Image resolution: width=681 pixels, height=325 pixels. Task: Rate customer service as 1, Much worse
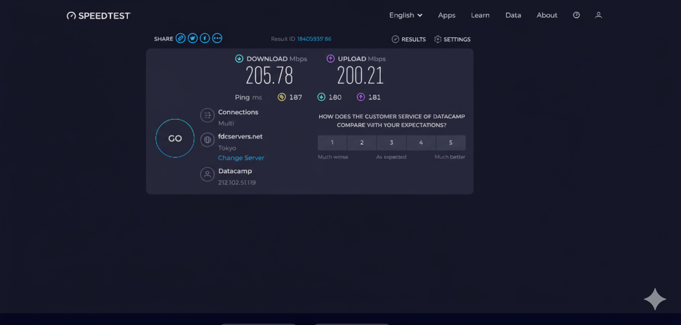point(332,143)
